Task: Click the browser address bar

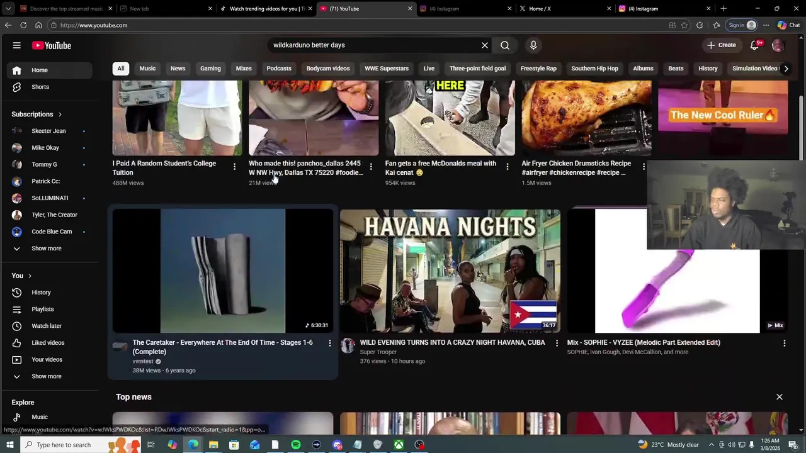Action: pyautogui.click(x=359, y=25)
